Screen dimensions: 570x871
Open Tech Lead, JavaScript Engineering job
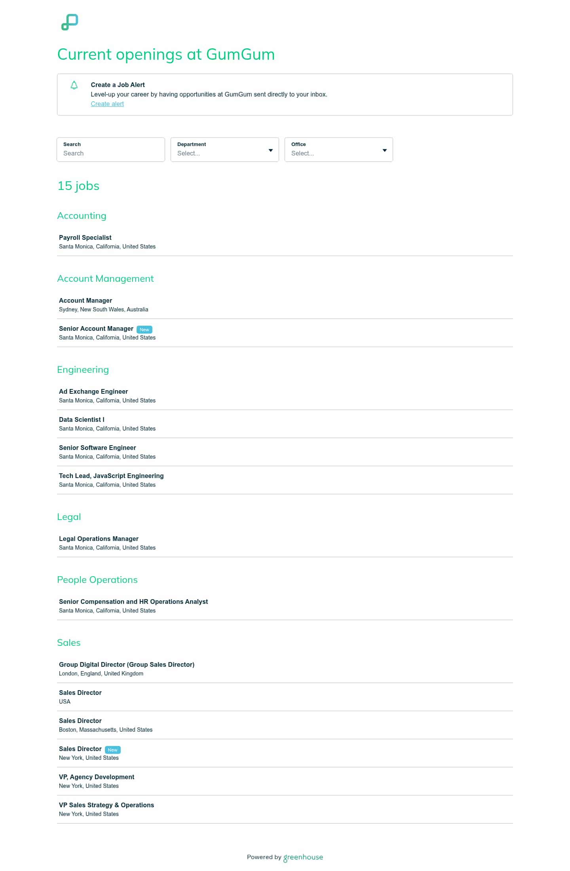click(285, 480)
